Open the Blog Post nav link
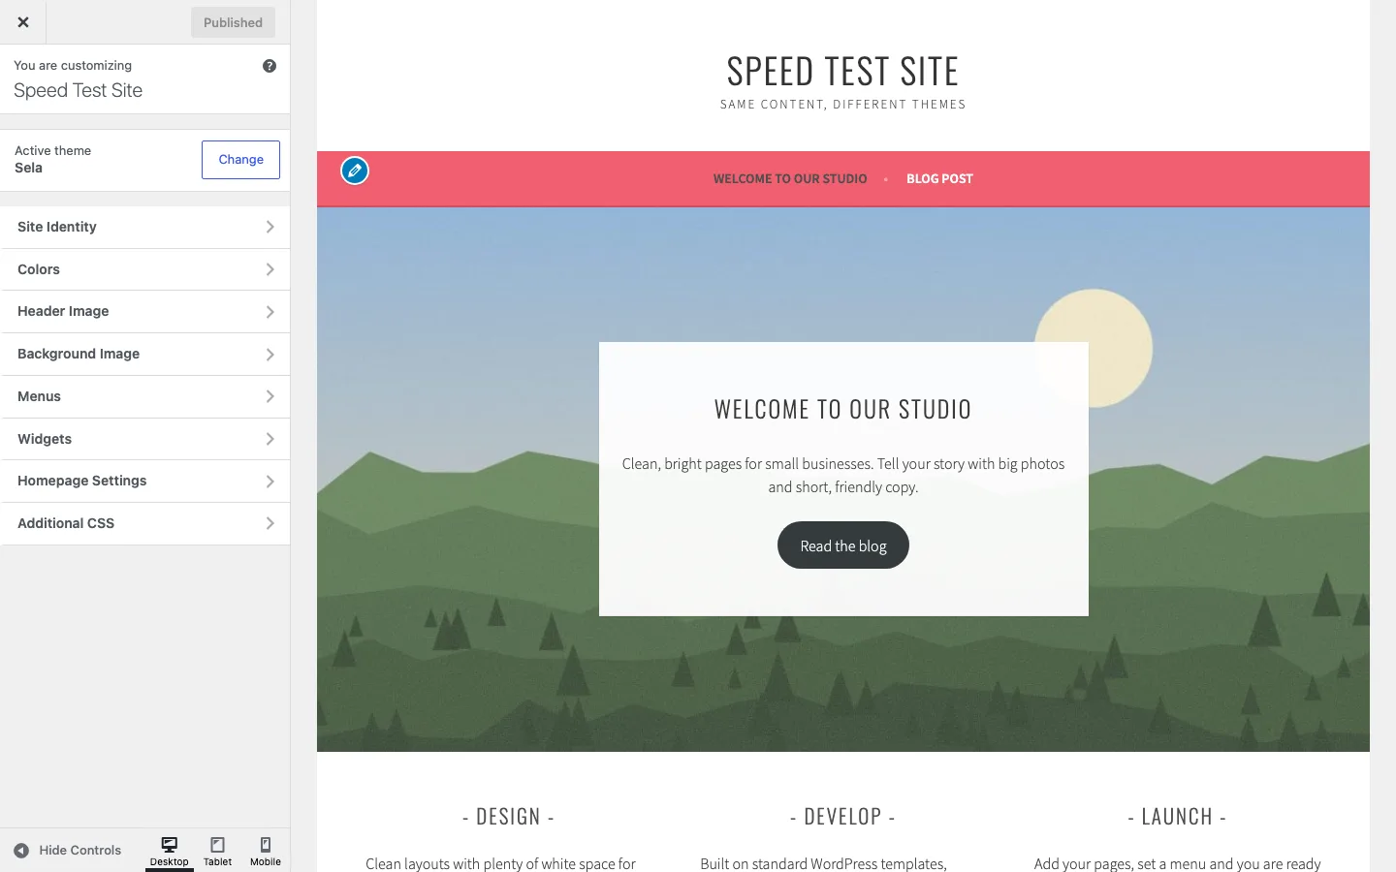The width and height of the screenshot is (1396, 872). (x=939, y=179)
